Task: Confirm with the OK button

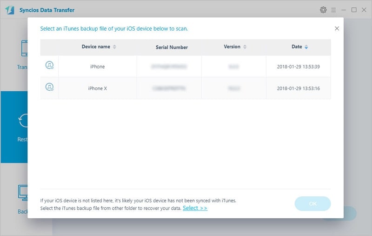Action: point(312,204)
